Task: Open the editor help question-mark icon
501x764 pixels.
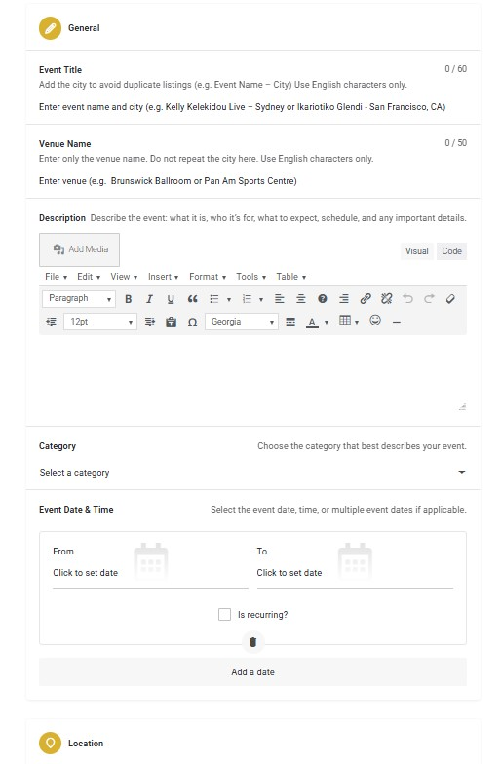Action: (322, 298)
